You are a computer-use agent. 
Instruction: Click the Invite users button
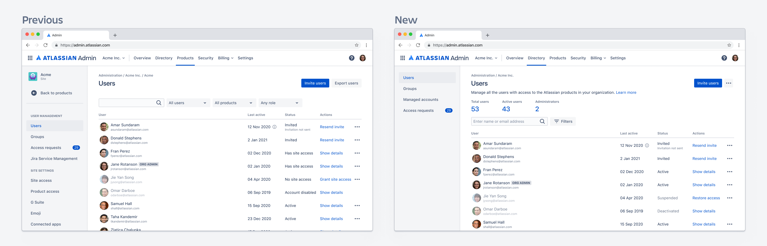click(708, 83)
